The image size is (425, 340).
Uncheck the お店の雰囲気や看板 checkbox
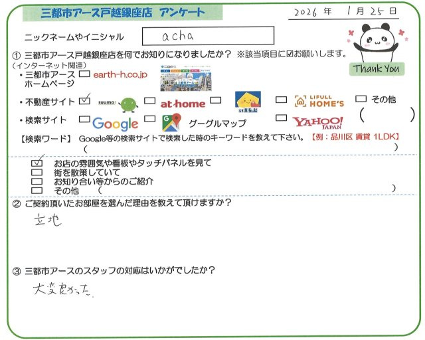click(x=37, y=163)
